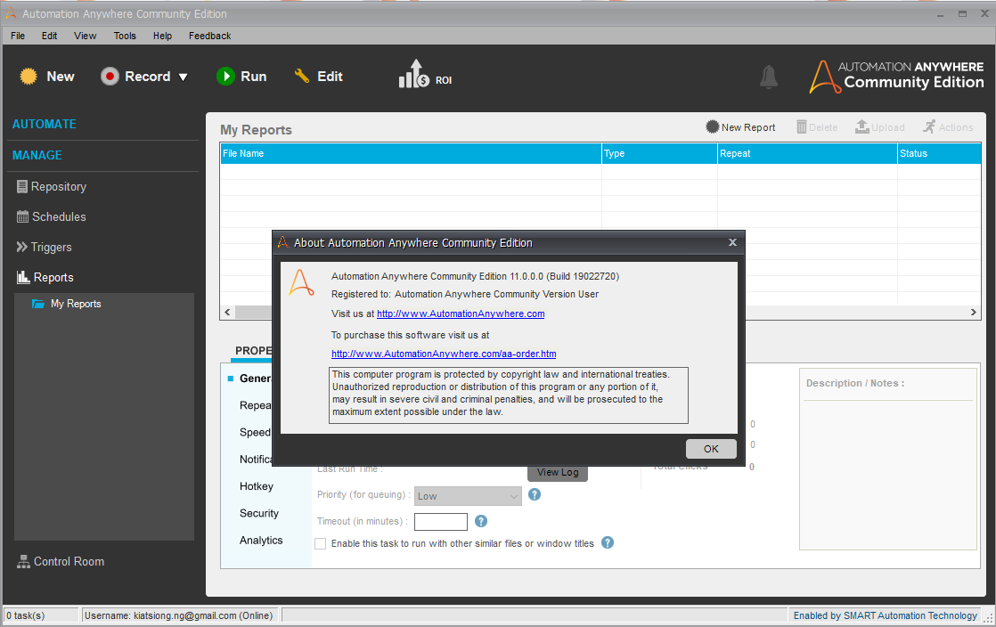Click the New task sun icon

29,77
